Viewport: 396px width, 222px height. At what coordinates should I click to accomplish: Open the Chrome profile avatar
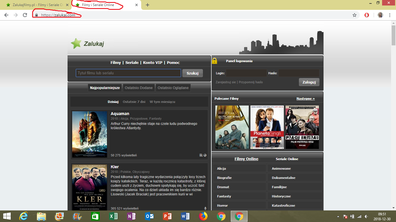pos(380,15)
